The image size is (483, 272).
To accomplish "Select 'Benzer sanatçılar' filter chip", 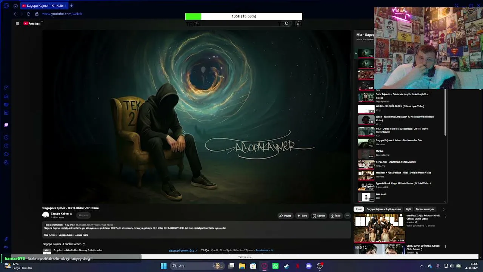I will pyautogui.click(x=425, y=209).
